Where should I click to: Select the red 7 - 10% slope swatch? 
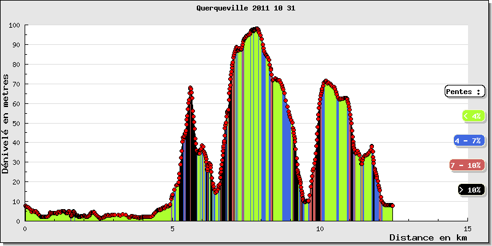tap(467, 165)
